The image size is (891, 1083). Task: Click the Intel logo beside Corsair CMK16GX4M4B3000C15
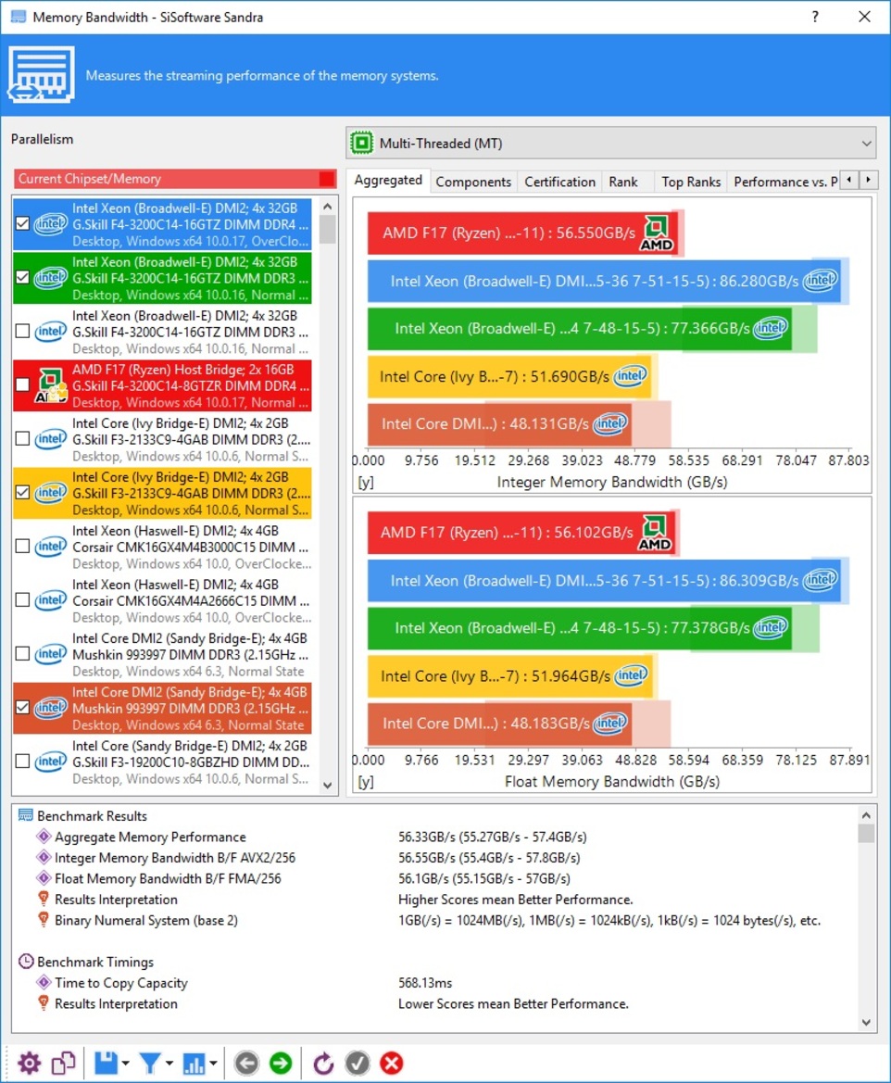click(x=50, y=547)
